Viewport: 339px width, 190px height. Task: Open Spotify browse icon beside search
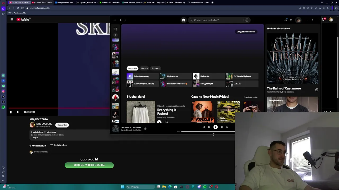point(247,20)
